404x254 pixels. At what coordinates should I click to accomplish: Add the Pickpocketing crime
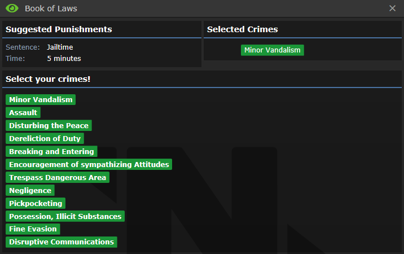tap(36, 203)
